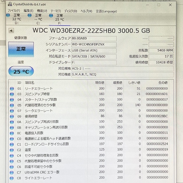Image resolution: width=183 pixels, height=183 pixels.
Task: Open the ファイル(F) menu
Action: click(x=14, y=11)
